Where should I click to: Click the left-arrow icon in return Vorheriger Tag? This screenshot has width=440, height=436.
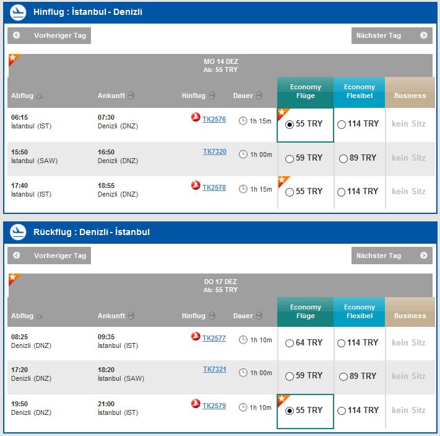17,255
